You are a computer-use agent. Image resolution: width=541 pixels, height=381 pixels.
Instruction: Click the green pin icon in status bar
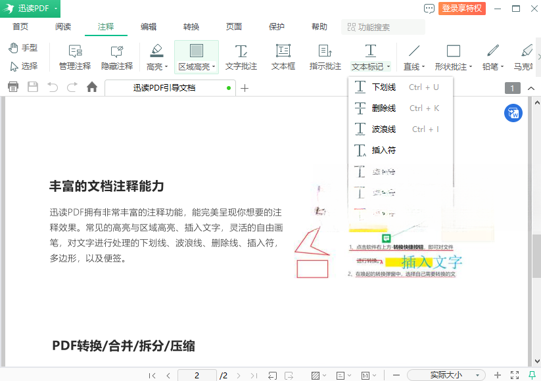click(x=532, y=375)
